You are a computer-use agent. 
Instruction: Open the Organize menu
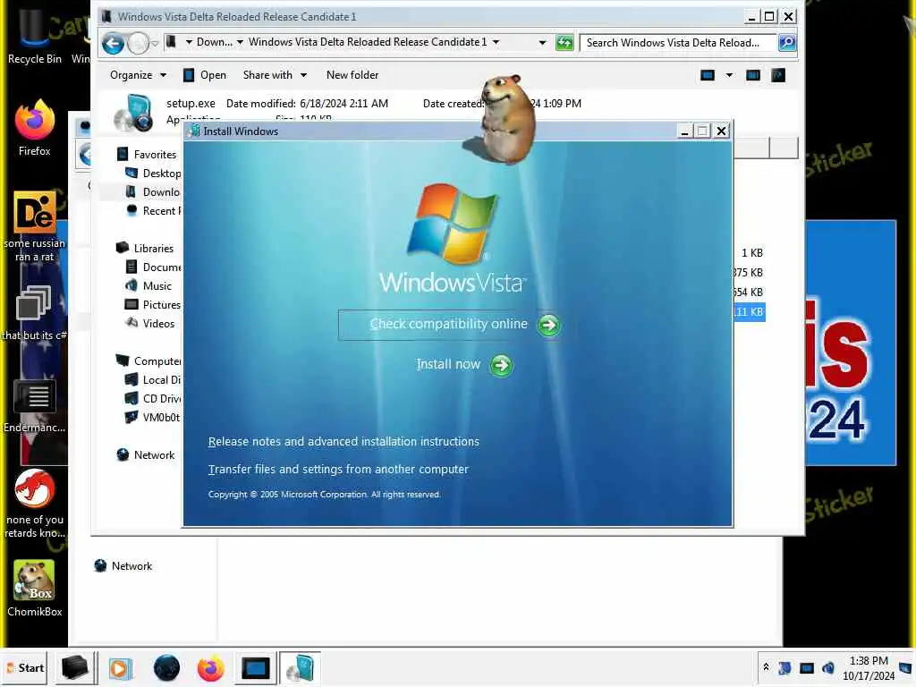(138, 75)
